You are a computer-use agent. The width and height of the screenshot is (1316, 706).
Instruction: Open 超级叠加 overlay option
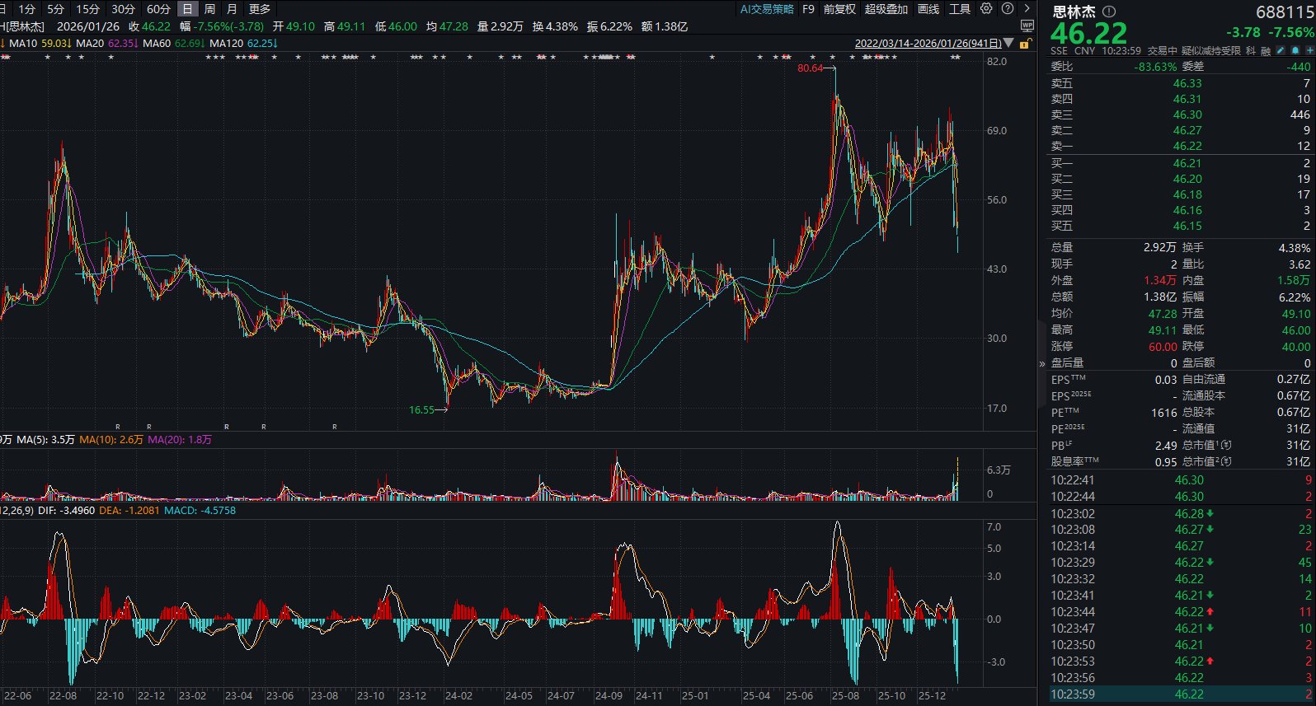[886, 9]
